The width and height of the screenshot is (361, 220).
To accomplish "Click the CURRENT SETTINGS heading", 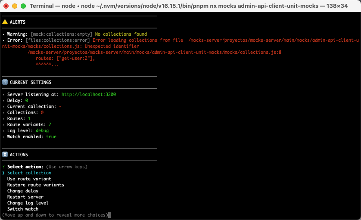I will click(31, 82).
